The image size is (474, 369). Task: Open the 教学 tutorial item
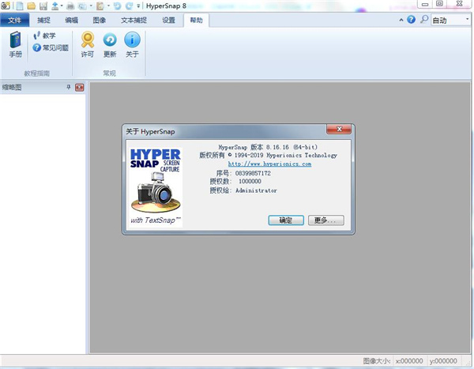[44, 36]
